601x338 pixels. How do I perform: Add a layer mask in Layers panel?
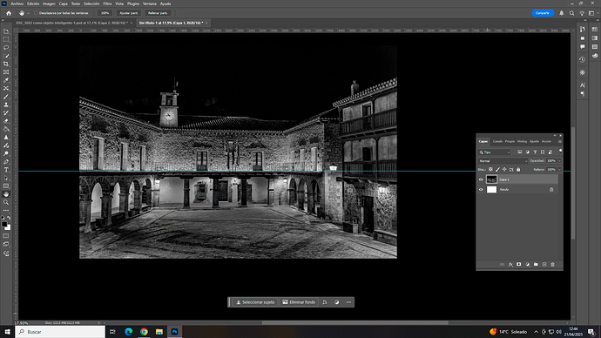tap(519, 265)
